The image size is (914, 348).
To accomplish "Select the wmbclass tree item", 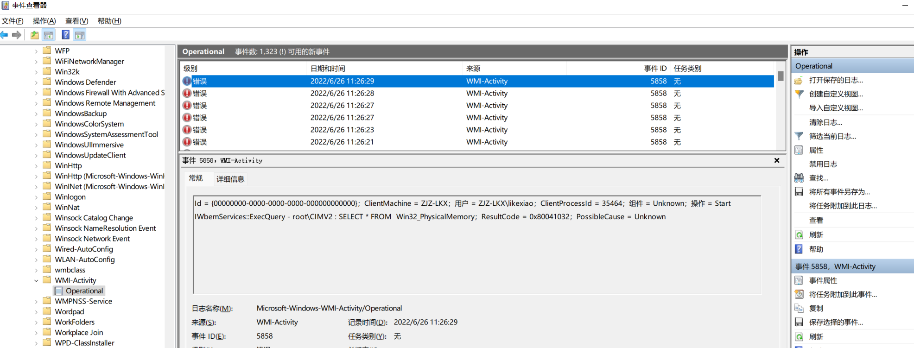I will pos(70,270).
